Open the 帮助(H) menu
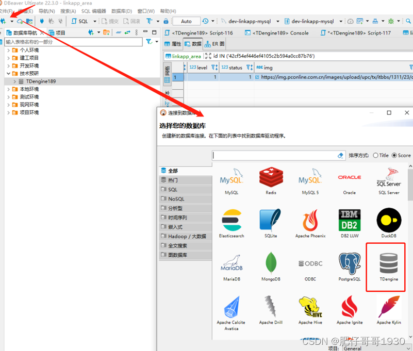The height and width of the screenshot is (351, 413). 168,11
